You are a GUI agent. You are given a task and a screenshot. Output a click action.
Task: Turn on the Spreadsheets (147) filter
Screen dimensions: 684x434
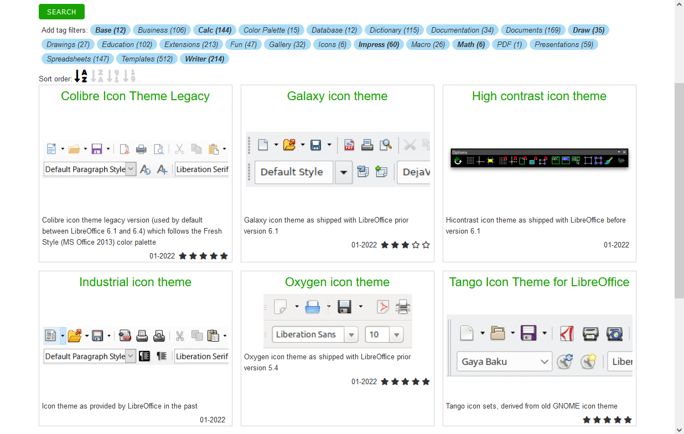77,58
